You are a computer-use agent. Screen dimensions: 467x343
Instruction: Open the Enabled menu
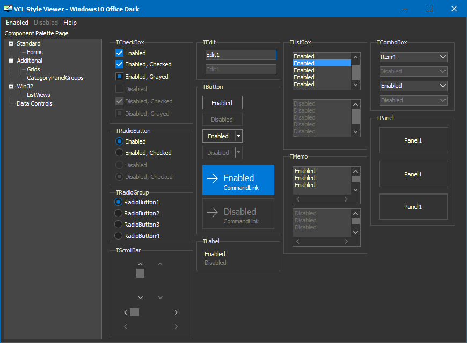[x=17, y=23]
